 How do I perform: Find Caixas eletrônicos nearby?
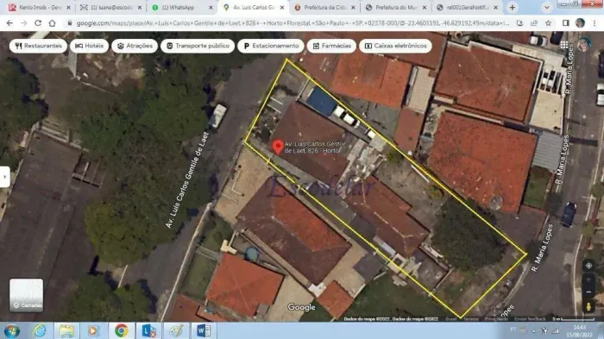pos(395,46)
